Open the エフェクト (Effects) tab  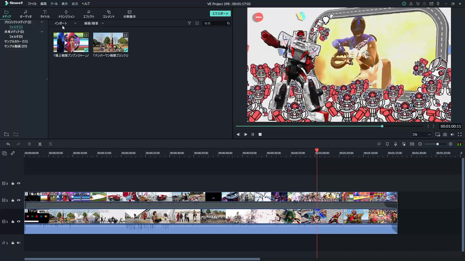(89, 14)
